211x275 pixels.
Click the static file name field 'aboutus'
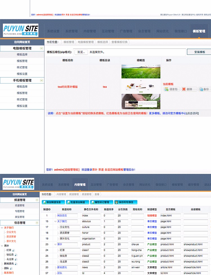(91, 221)
